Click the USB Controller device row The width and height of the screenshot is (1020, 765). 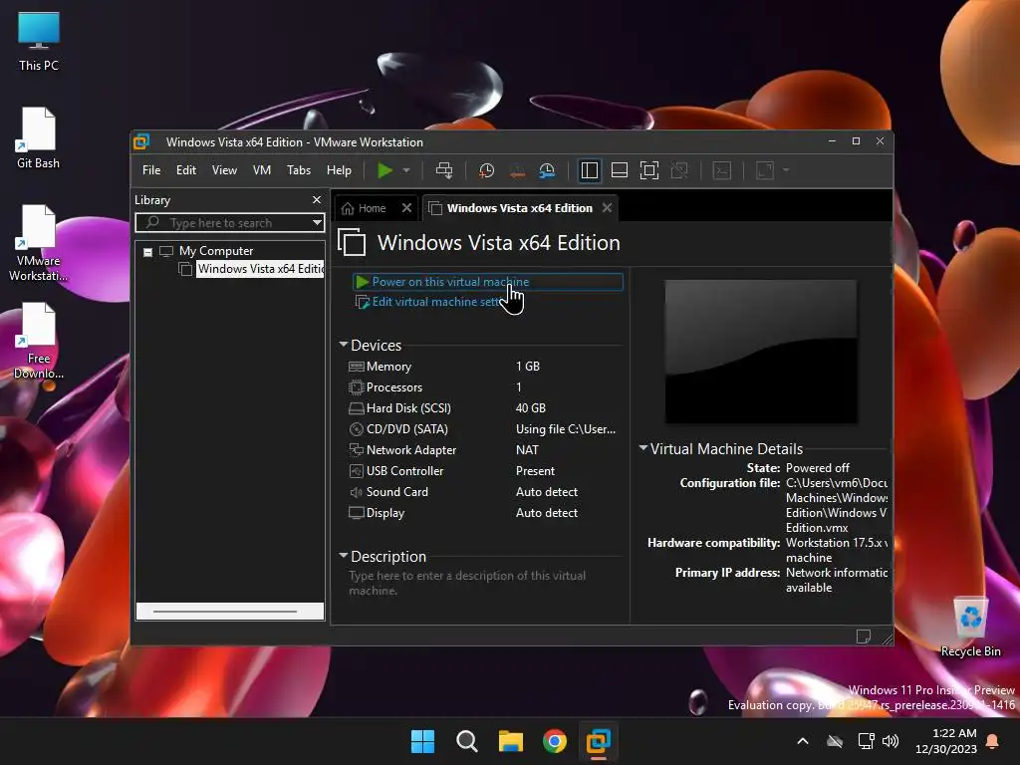tap(483, 471)
